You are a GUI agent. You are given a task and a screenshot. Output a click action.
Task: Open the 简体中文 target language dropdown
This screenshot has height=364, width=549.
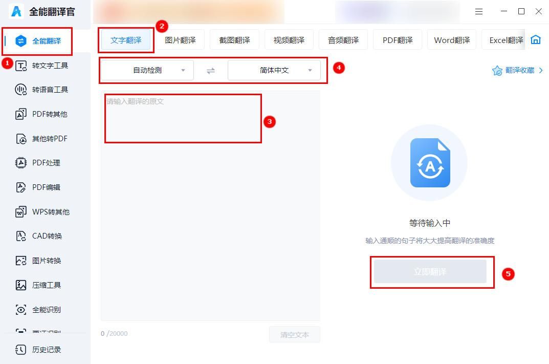tap(274, 71)
